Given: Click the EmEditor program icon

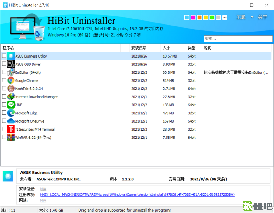Looking at the screenshot, I should pyautogui.click(x=11, y=72).
